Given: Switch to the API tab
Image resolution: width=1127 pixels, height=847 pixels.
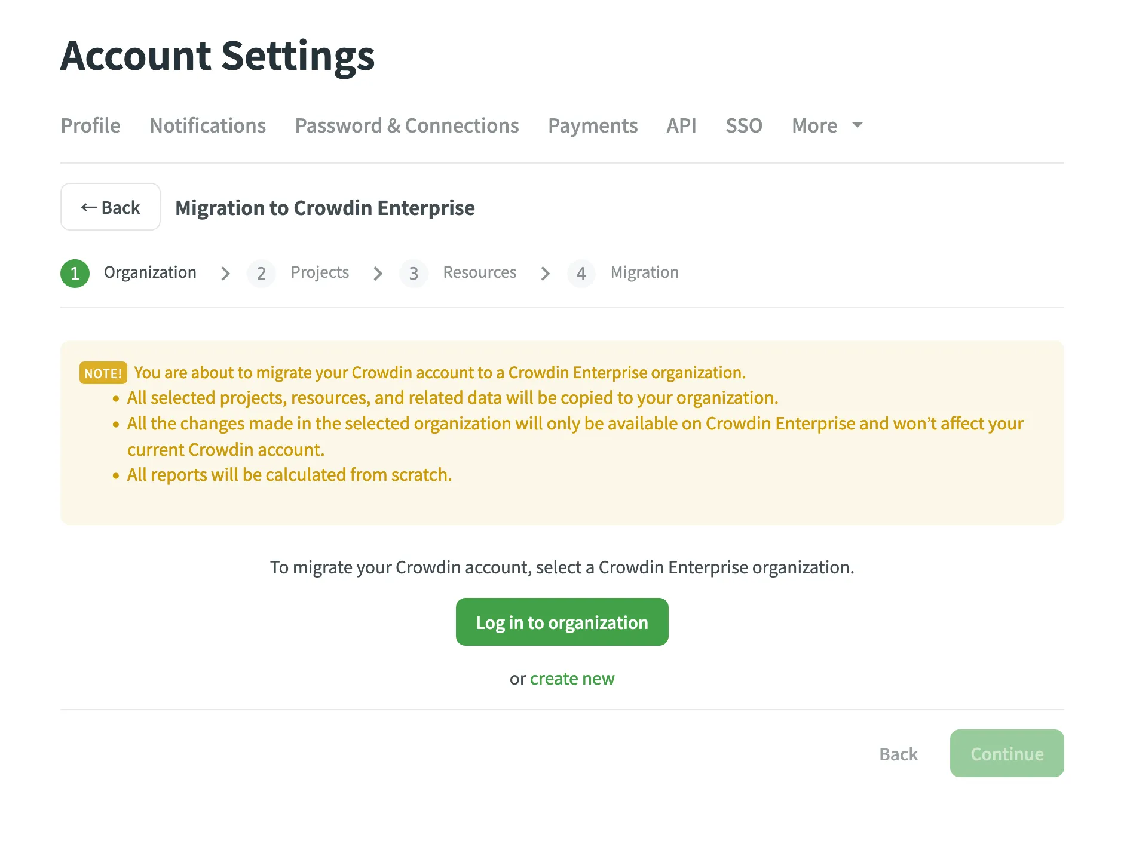Looking at the screenshot, I should 681,125.
